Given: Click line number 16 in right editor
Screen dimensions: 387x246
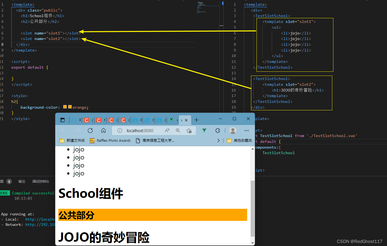Looking at the screenshot, I should 234,90.
